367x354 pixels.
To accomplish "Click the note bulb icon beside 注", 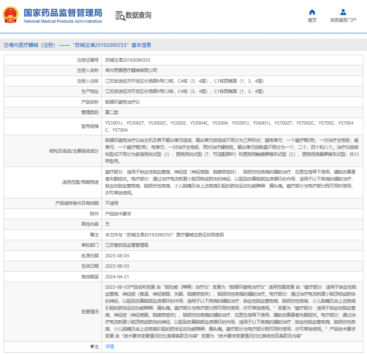I will [92, 347].
